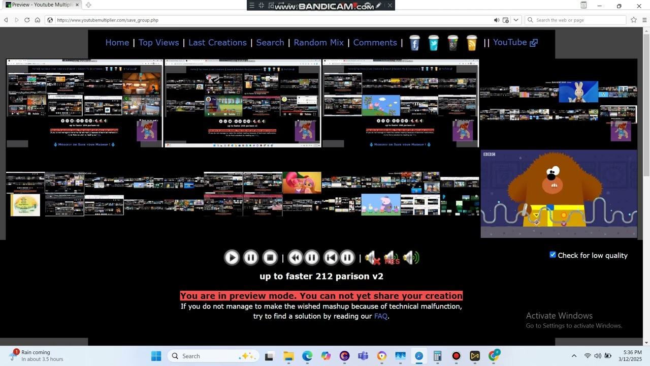The height and width of the screenshot is (366, 650).
Task: Click the tab audio speaker icon in address bar
Action: 497,20
